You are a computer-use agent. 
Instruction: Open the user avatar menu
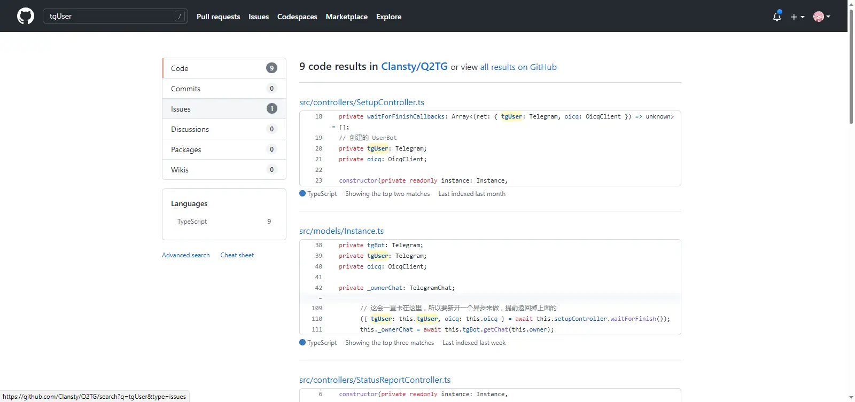click(821, 17)
